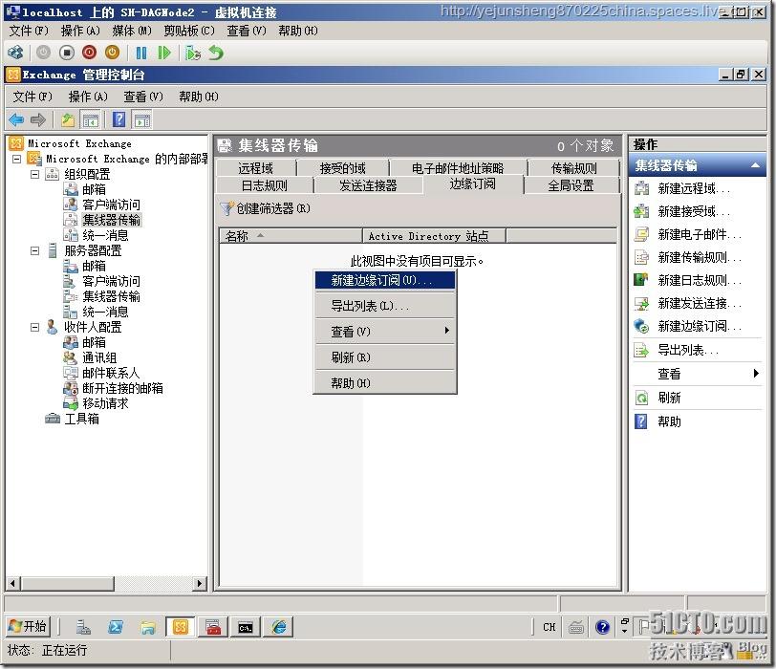776x669 pixels.
Task: Click 新建接受域 in action pane
Action: pos(694,212)
